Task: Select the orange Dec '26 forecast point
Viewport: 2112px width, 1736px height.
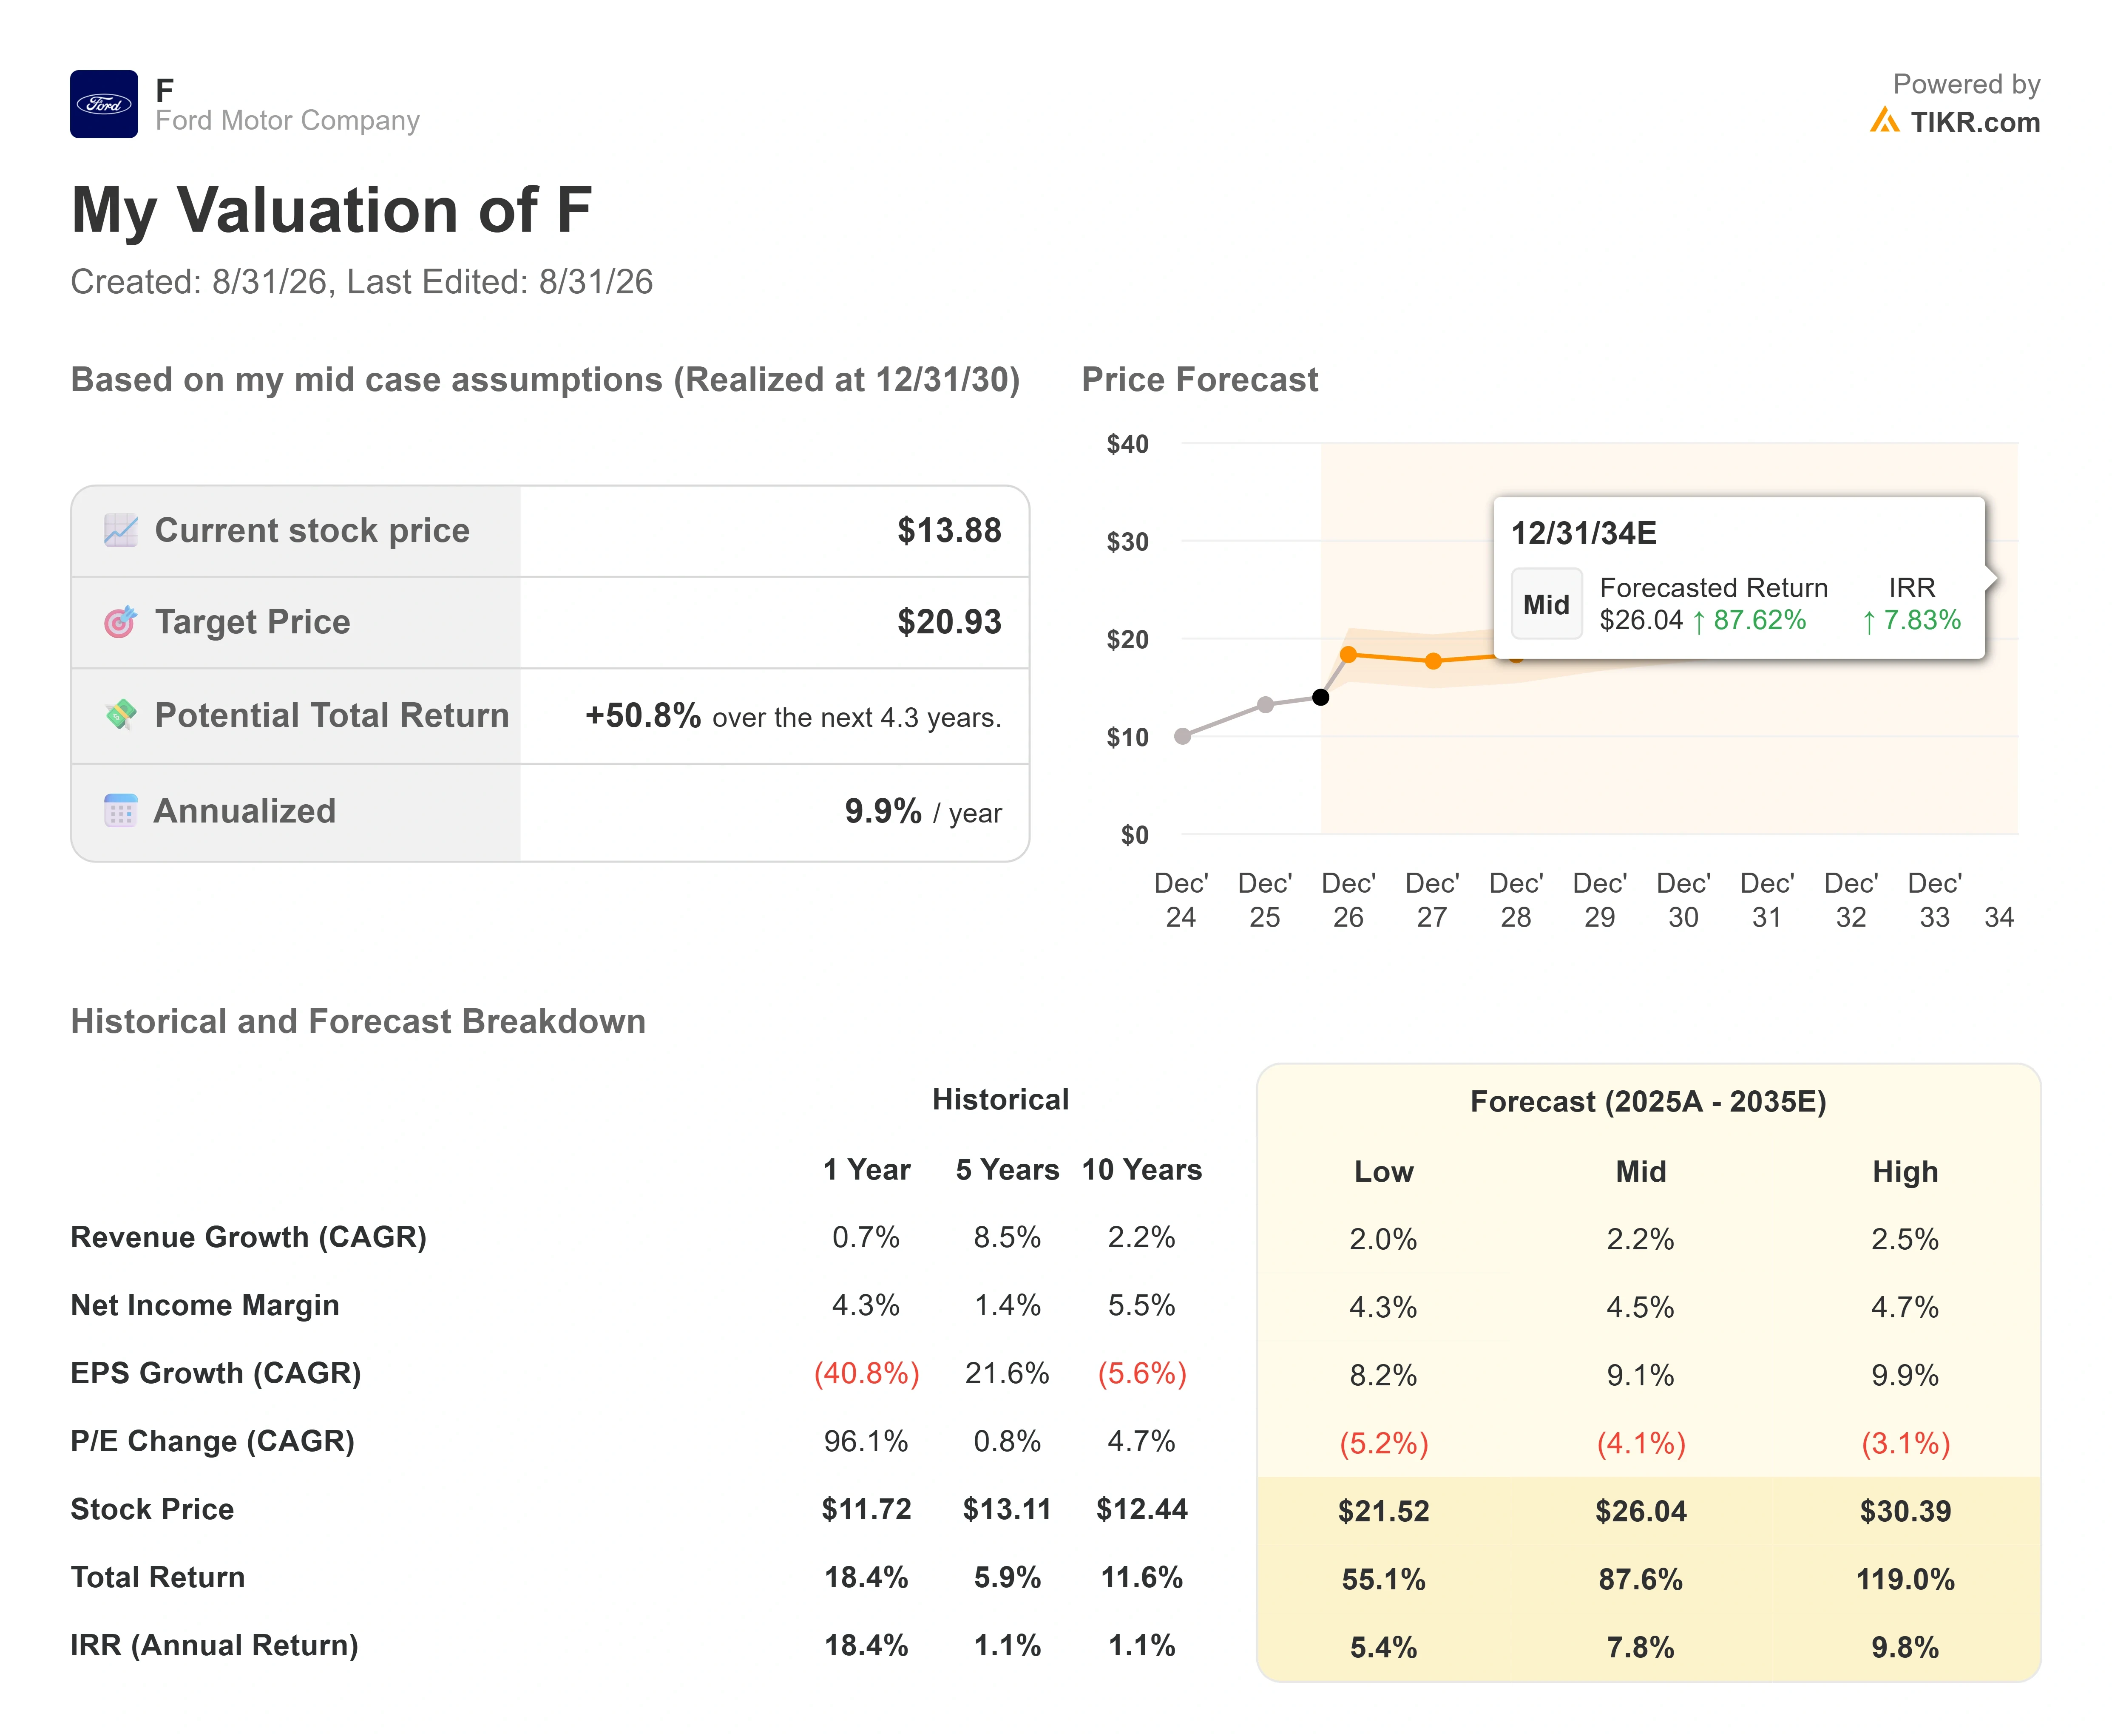Action: [x=1348, y=655]
